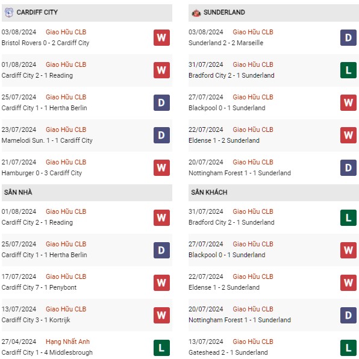Click W badge for Bristol Rovers match

point(161,37)
